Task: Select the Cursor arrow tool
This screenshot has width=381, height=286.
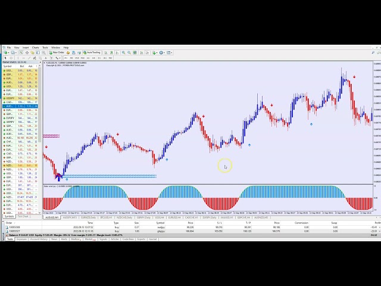Action: click(x=5, y=58)
